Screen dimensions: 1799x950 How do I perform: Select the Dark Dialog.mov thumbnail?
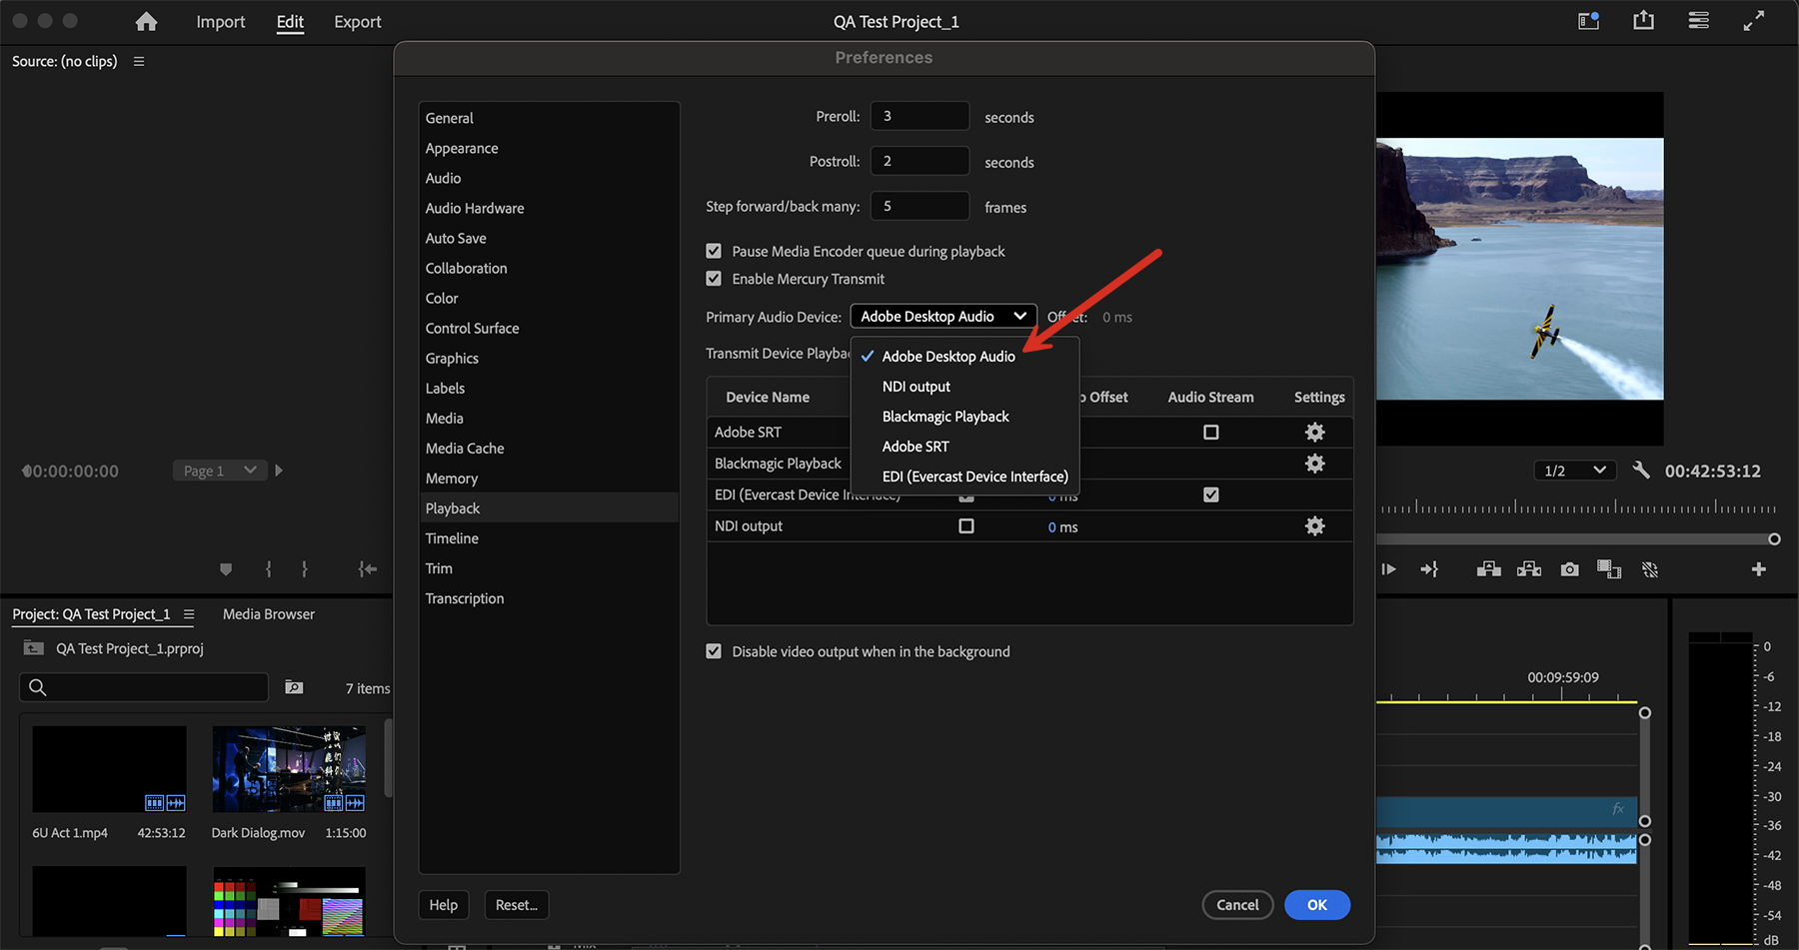pos(289,769)
